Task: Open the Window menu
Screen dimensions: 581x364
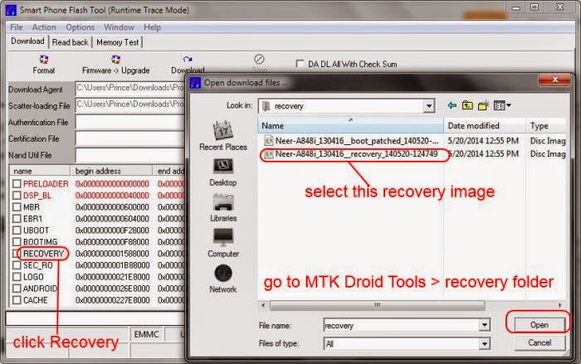Action: pyautogui.click(x=119, y=27)
